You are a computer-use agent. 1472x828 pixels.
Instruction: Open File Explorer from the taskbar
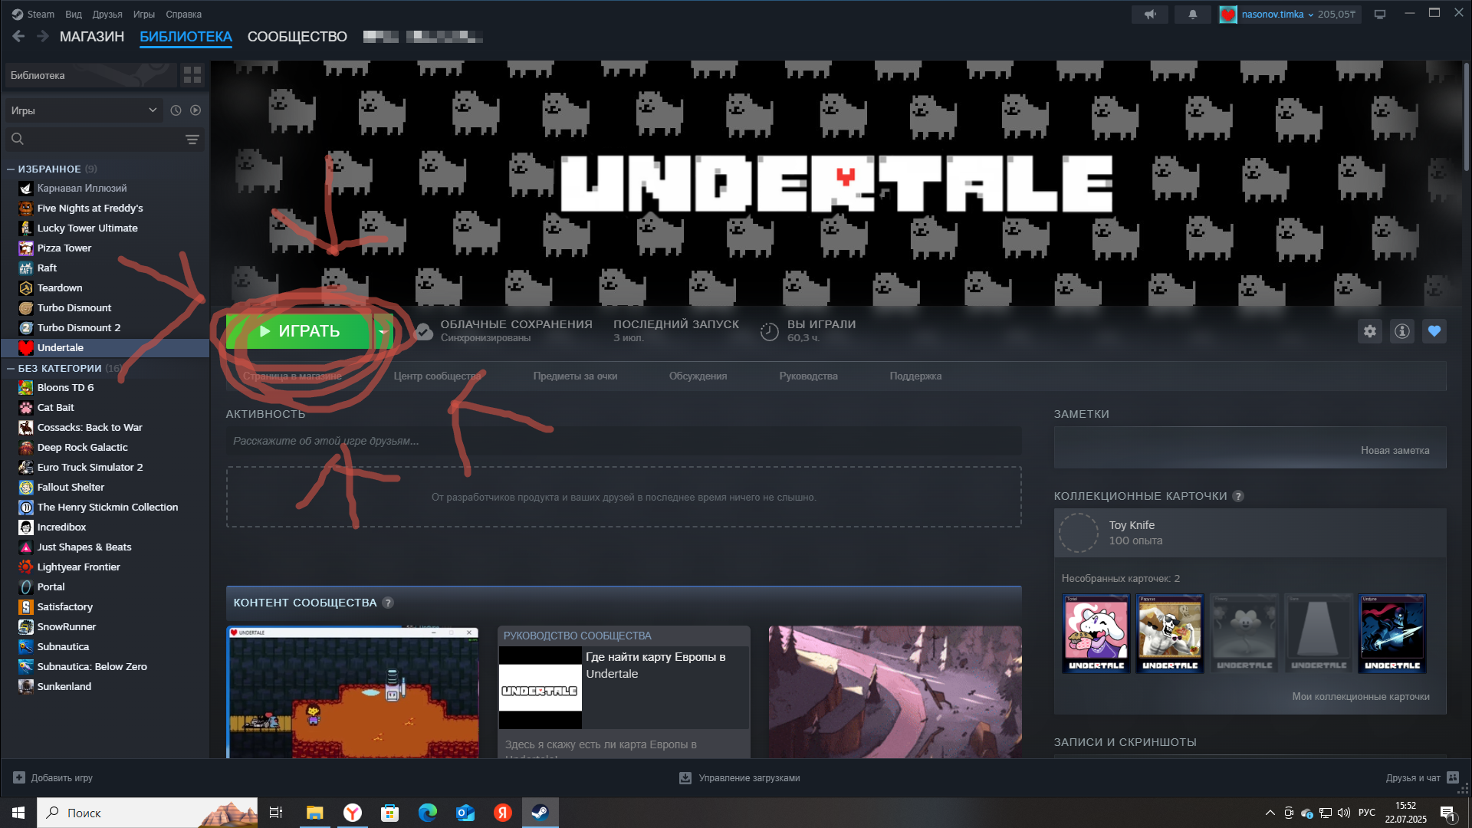314,813
